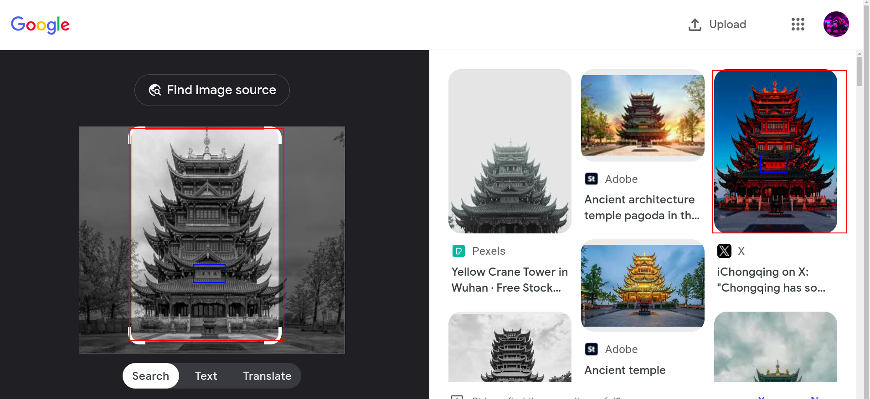This screenshot has height=399, width=870.
Task: Open the sunset pagoda Adobe thumbnail
Action: [x=643, y=115]
